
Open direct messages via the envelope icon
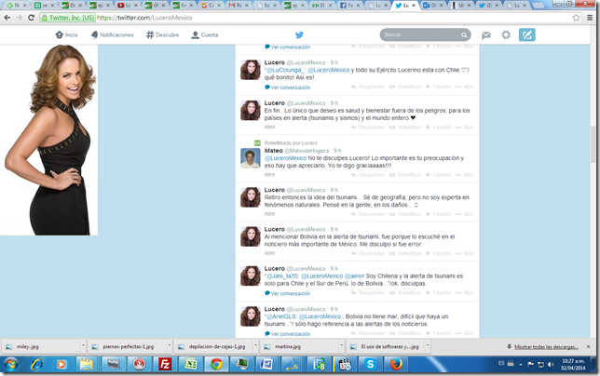click(486, 35)
